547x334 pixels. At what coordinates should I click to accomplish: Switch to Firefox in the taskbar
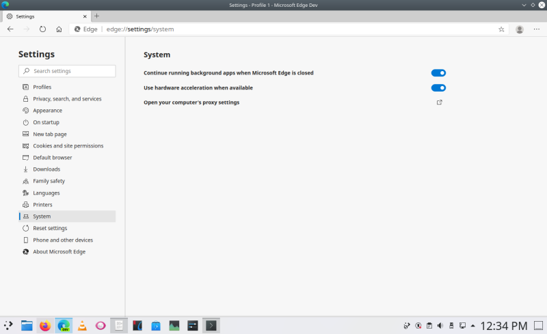[x=45, y=326]
